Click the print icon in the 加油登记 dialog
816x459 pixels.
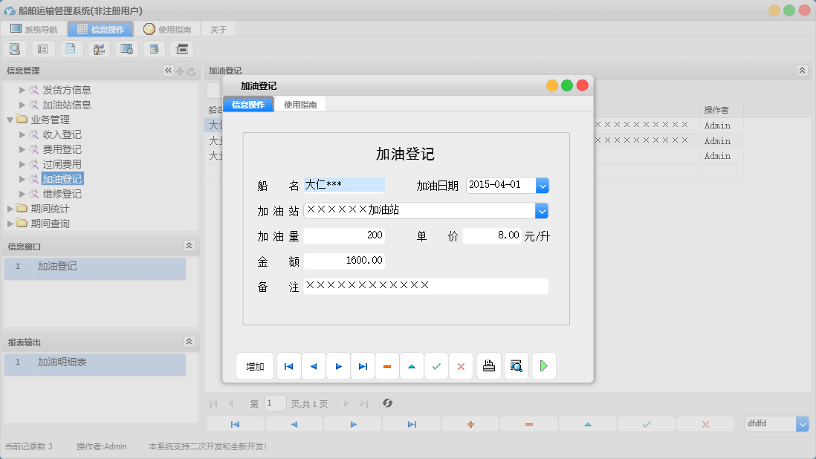click(x=488, y=365)
